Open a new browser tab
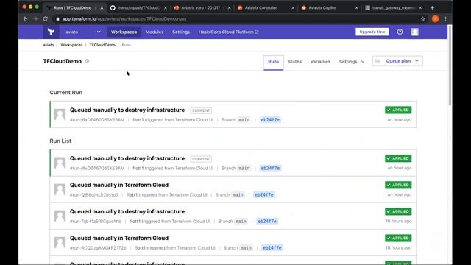The image size is (471, 265). (432, 8)
